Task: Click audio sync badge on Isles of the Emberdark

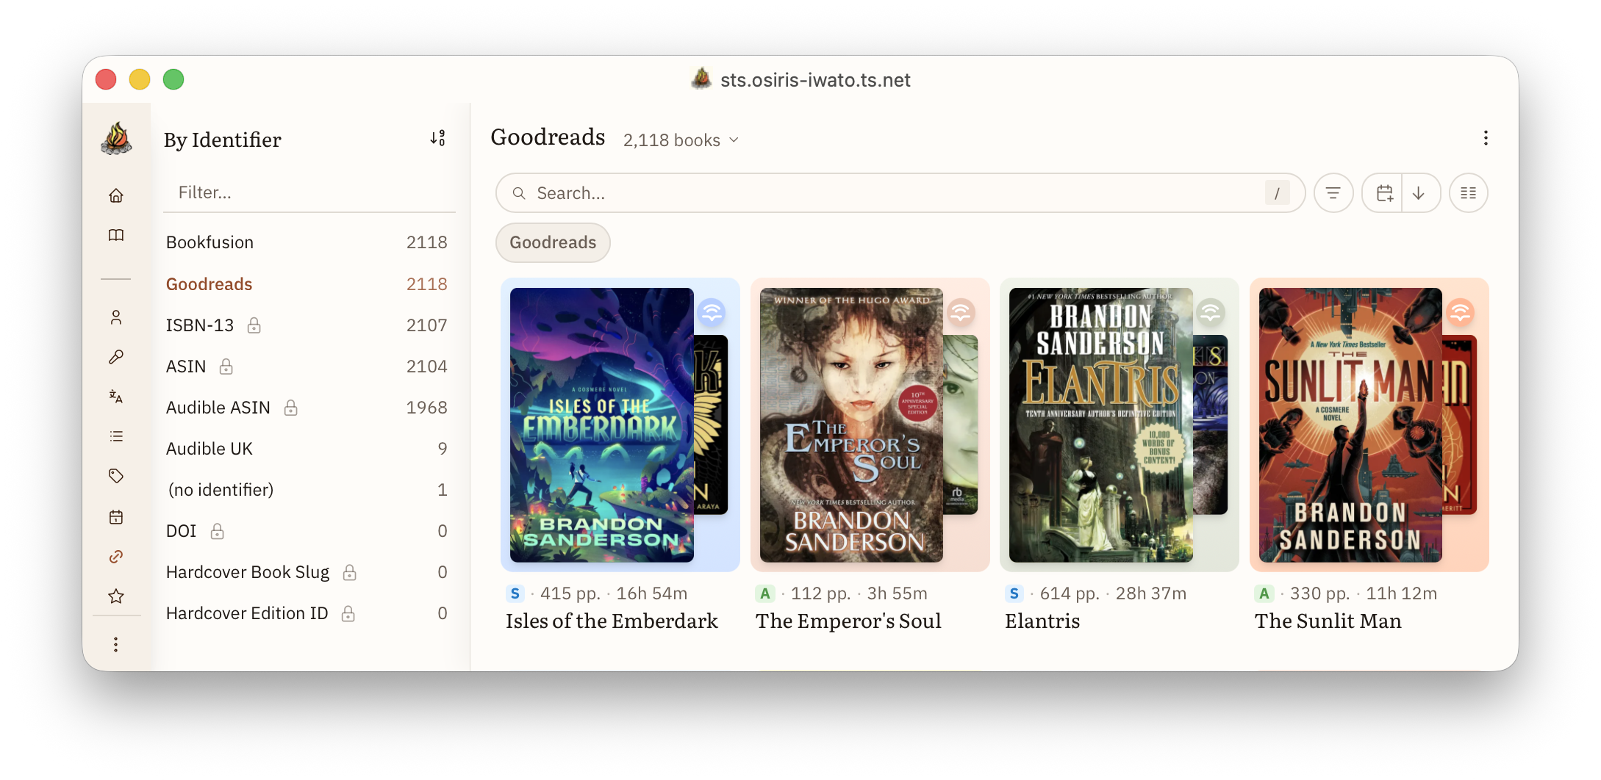Action: pyautogui.click(x=712, y=312)
